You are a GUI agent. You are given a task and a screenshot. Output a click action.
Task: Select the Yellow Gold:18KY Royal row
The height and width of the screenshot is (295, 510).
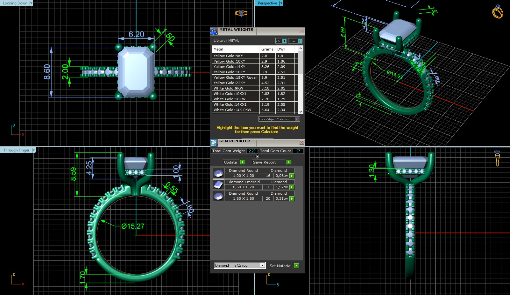pos(255,77)
